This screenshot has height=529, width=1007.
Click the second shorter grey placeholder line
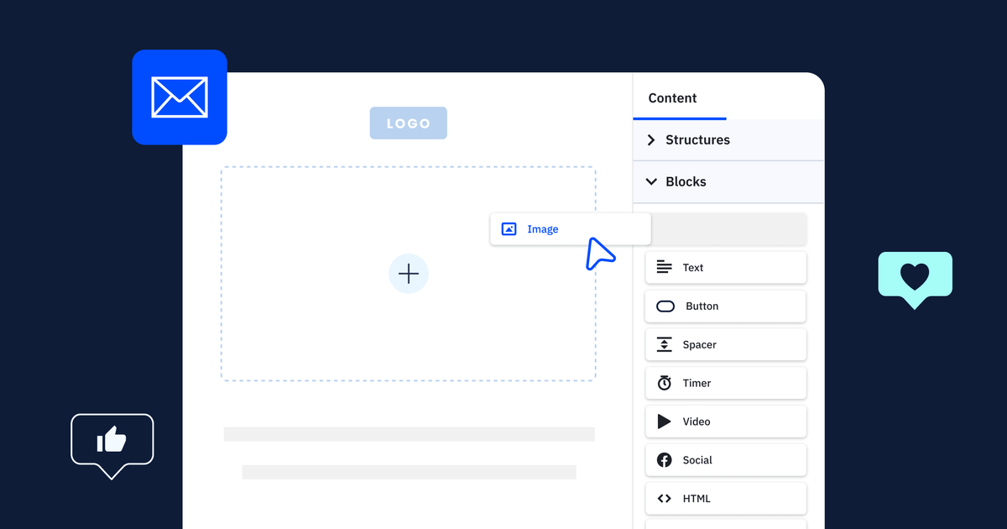409,472
